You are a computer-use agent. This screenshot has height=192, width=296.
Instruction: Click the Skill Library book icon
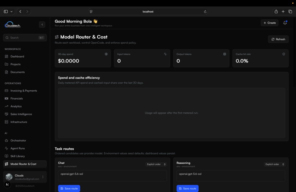pos(6,156)
